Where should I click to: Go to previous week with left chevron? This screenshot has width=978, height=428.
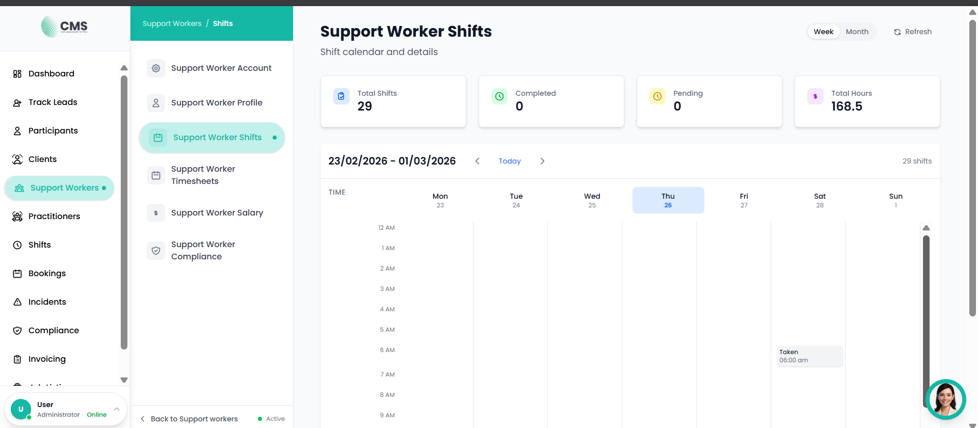(x=478, y=161)
